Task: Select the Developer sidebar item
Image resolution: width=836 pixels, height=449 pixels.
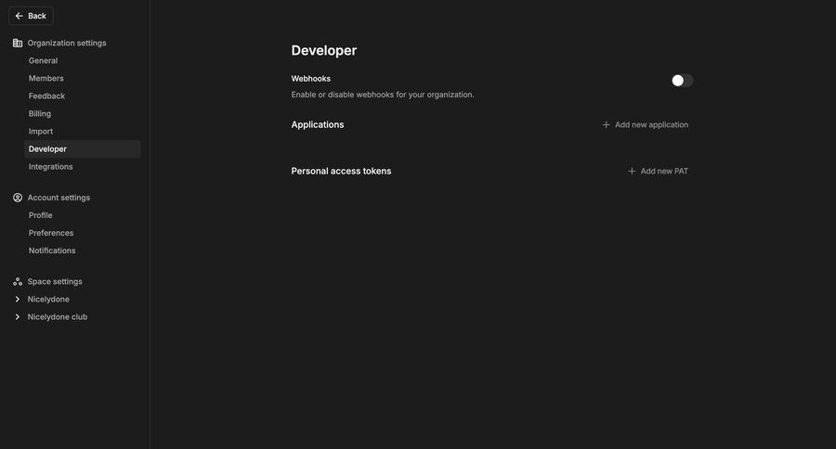Action: coord(47,149)
